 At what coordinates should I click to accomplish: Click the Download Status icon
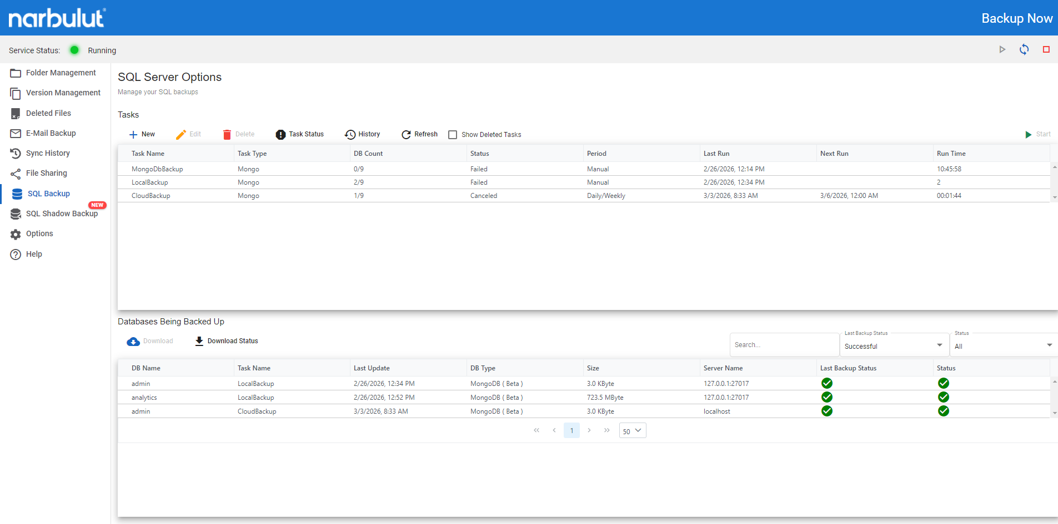pyautogui.click(x=199, y=341)
